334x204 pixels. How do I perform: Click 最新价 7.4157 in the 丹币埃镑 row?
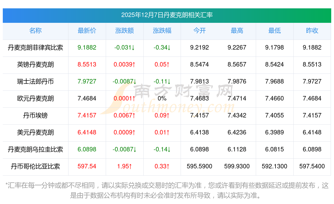[x=87, y=115]
